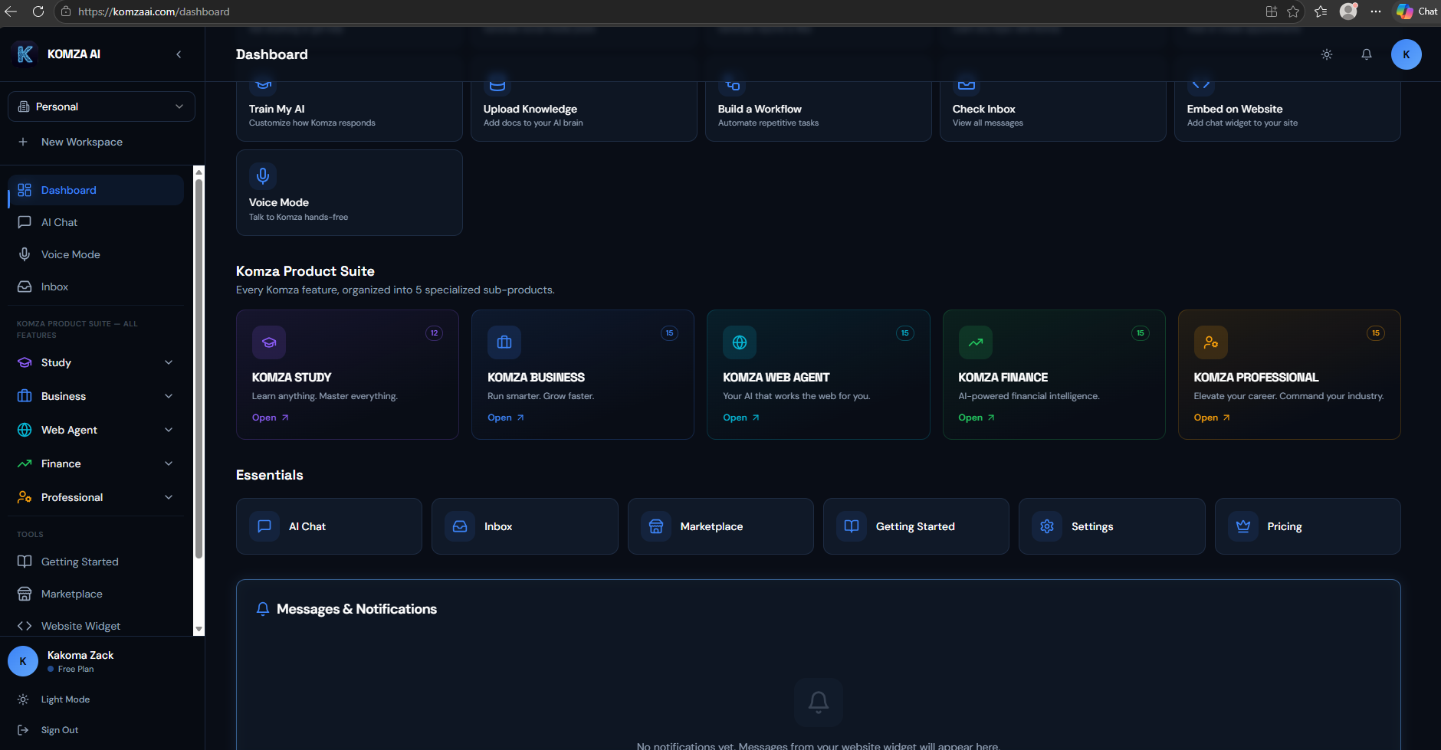The image size is (1441, 750).
Task: Click the Messages & Notifications bell icon
Action: pos(263,609)
